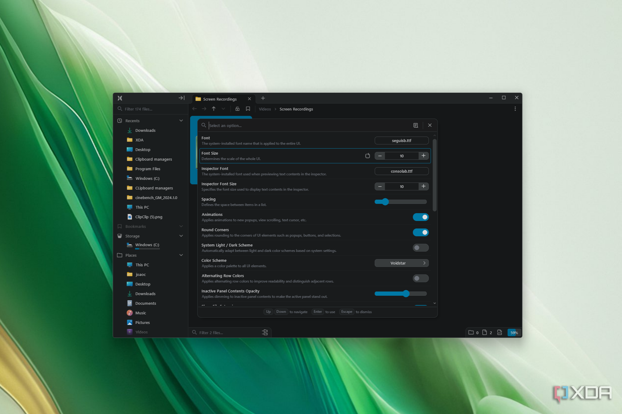Click the forward navigation arrow

pos(204,109)
